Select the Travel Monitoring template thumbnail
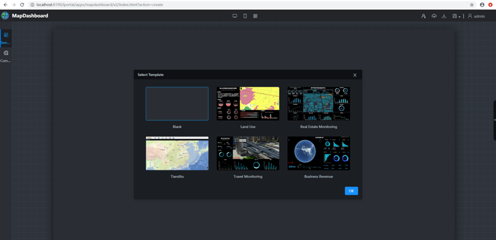 (248, 153)
